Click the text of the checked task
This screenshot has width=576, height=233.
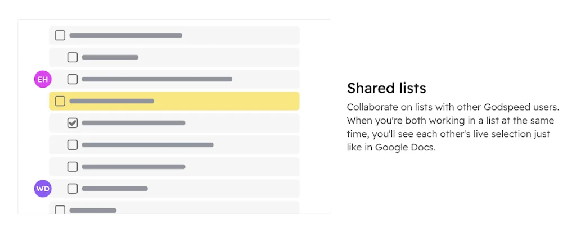pos(133,123)
